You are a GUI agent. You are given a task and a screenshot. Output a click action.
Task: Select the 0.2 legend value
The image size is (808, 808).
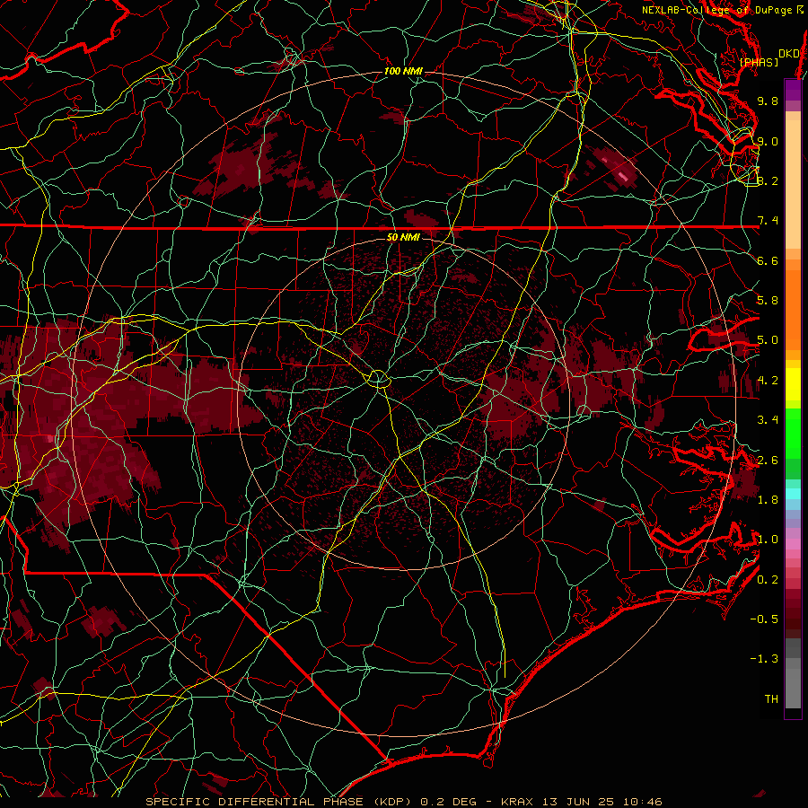[x=768, y=580]
